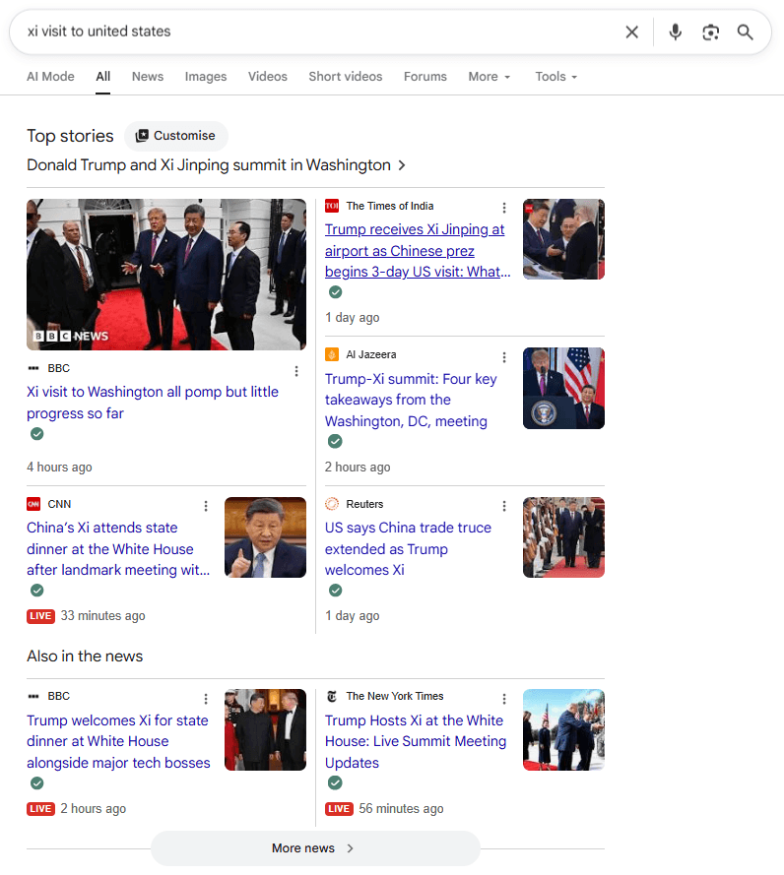Click verified checkmark under BBC pomp headline
The height and width of the screenshot is (875, 784).
(x=36, y=434)
